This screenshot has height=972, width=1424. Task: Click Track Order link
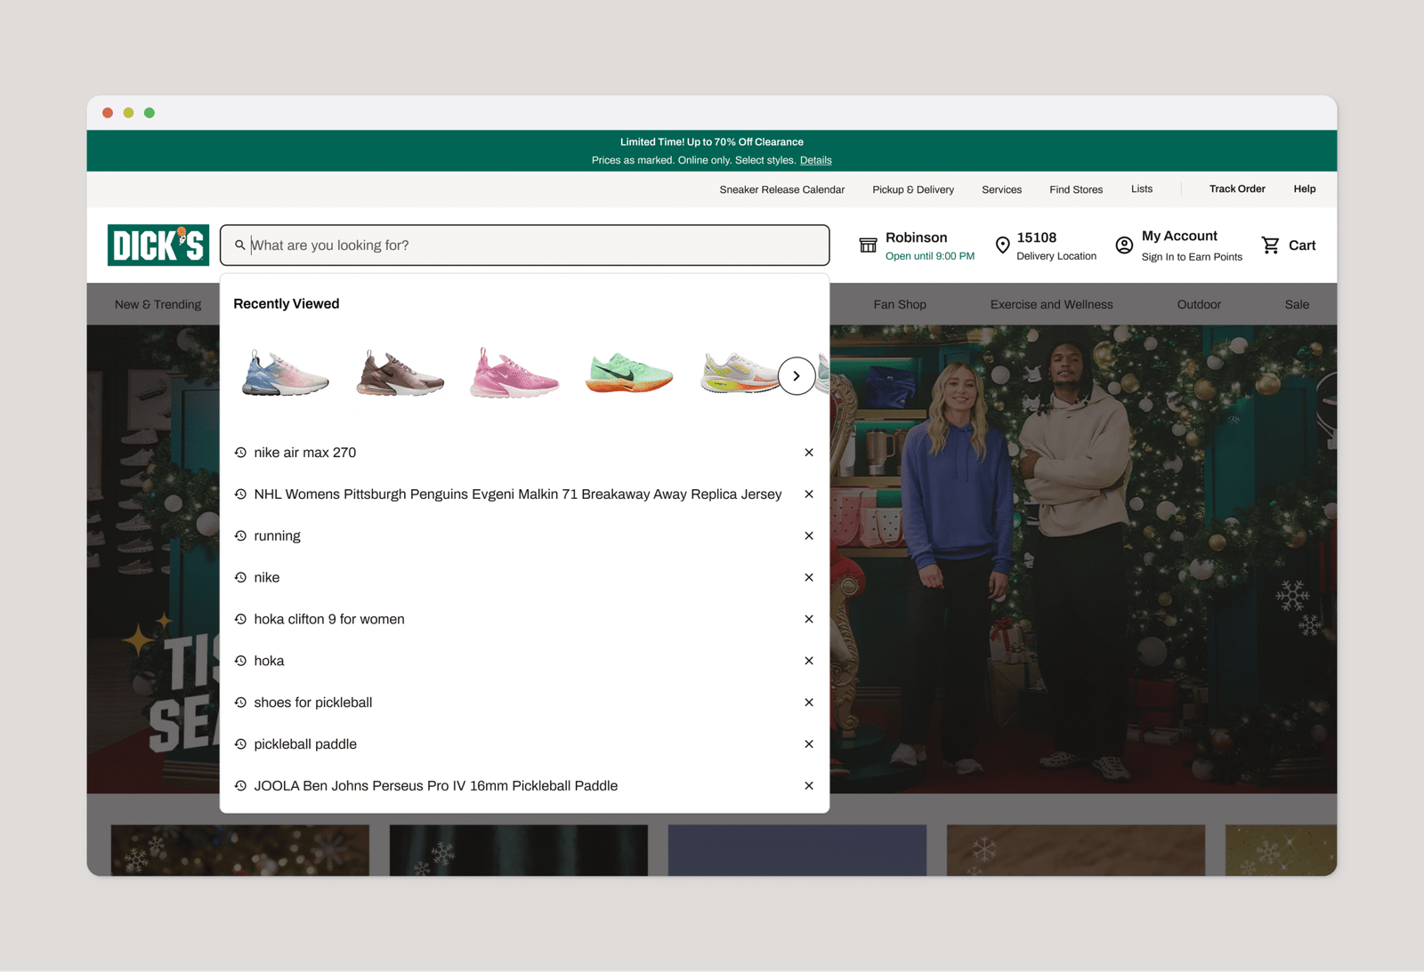coord(1236,189)
